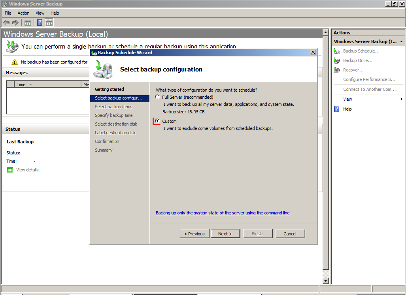The image size is (406, 295).
Task: Click the blue Help toolbar icon
Action: click(x=40, y=23)
